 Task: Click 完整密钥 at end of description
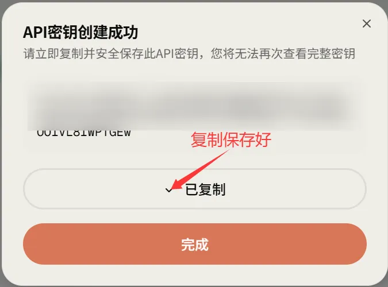[x=331, y=53]
